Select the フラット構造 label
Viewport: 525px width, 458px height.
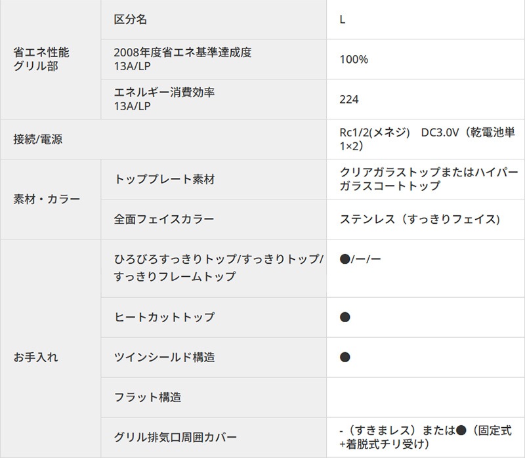coord(148,398)
